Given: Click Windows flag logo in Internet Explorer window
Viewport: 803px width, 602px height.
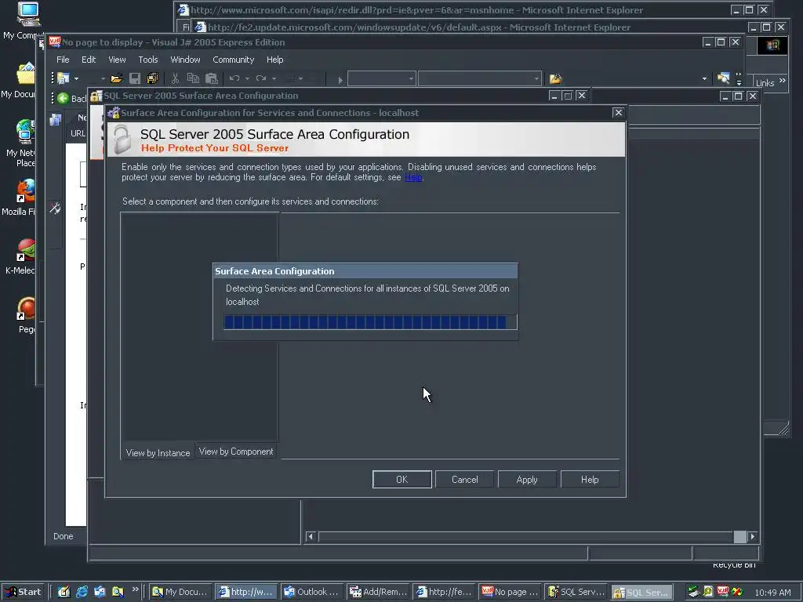Looking at the screenshot, I should [x=772, y=45].
